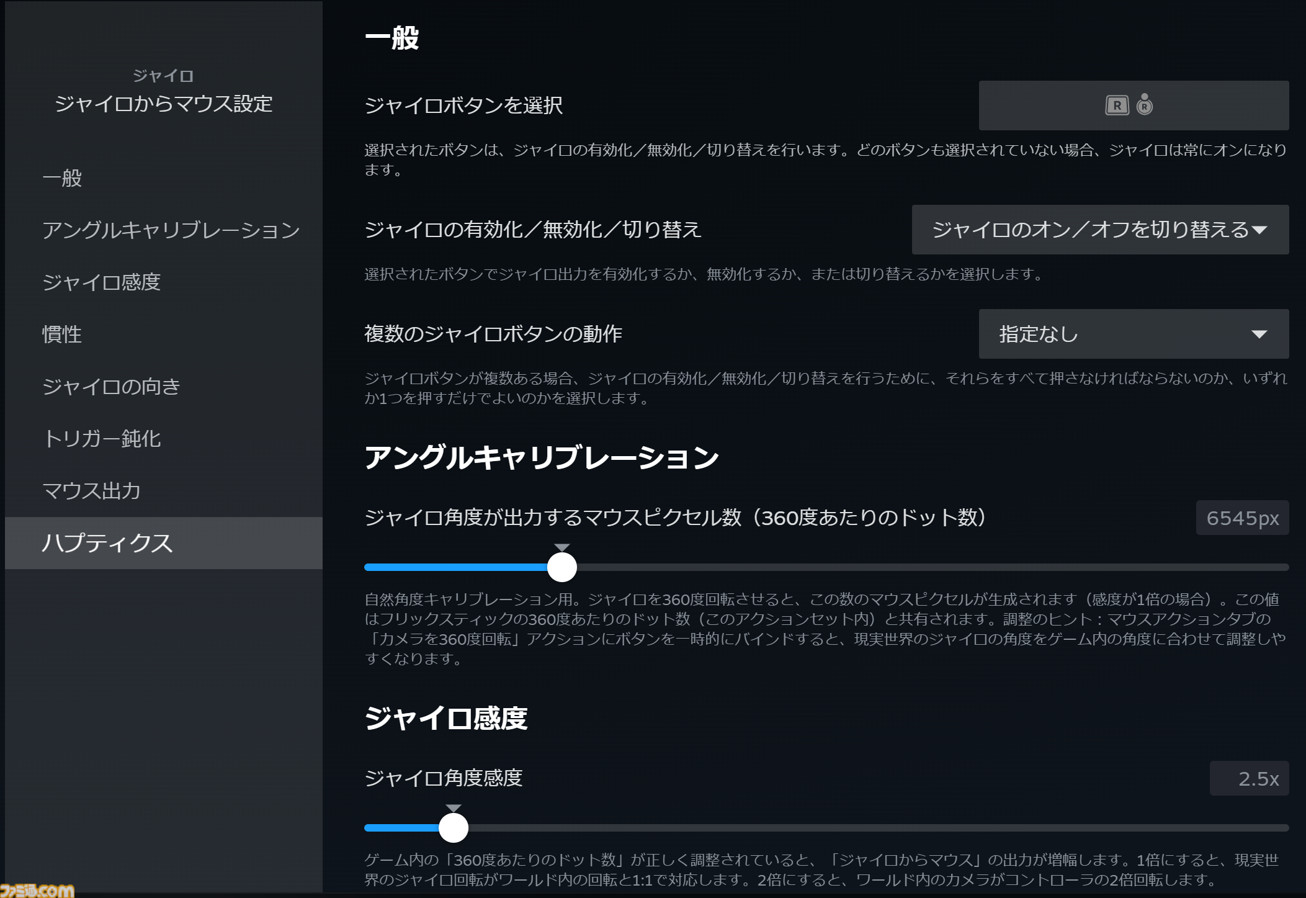Click the ジャイロ角度感度 label

444,778
